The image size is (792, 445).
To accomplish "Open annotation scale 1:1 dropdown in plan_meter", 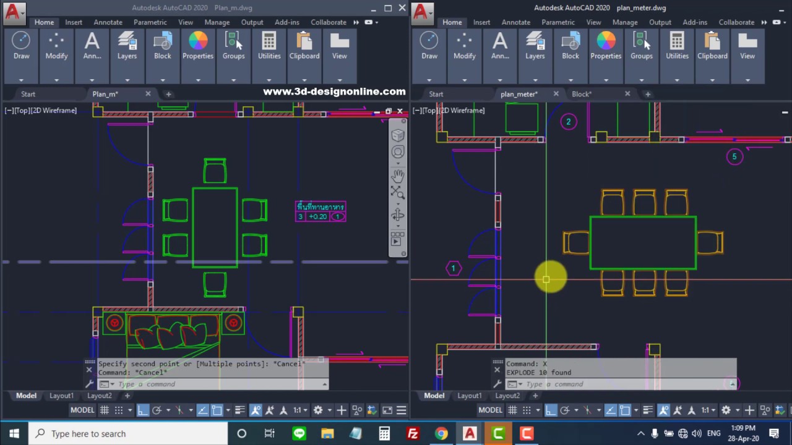I will click(708, 410).
